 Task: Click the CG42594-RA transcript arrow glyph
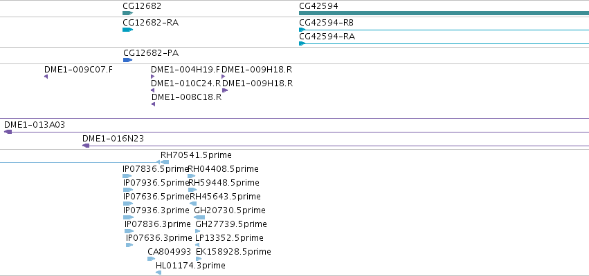click(302, 43)
